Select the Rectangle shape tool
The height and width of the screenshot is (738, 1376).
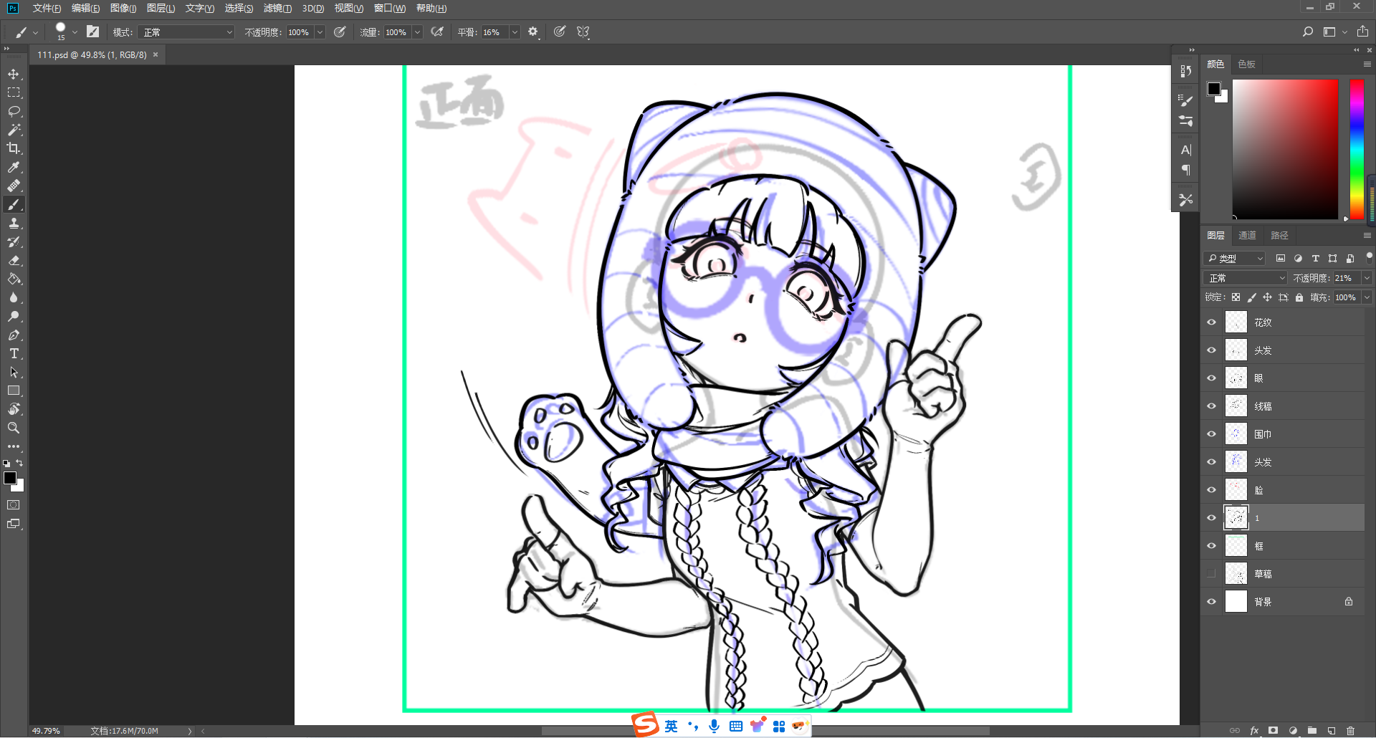(14, 390)
